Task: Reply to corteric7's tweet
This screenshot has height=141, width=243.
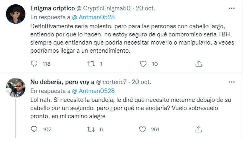Action: point(34,129)
